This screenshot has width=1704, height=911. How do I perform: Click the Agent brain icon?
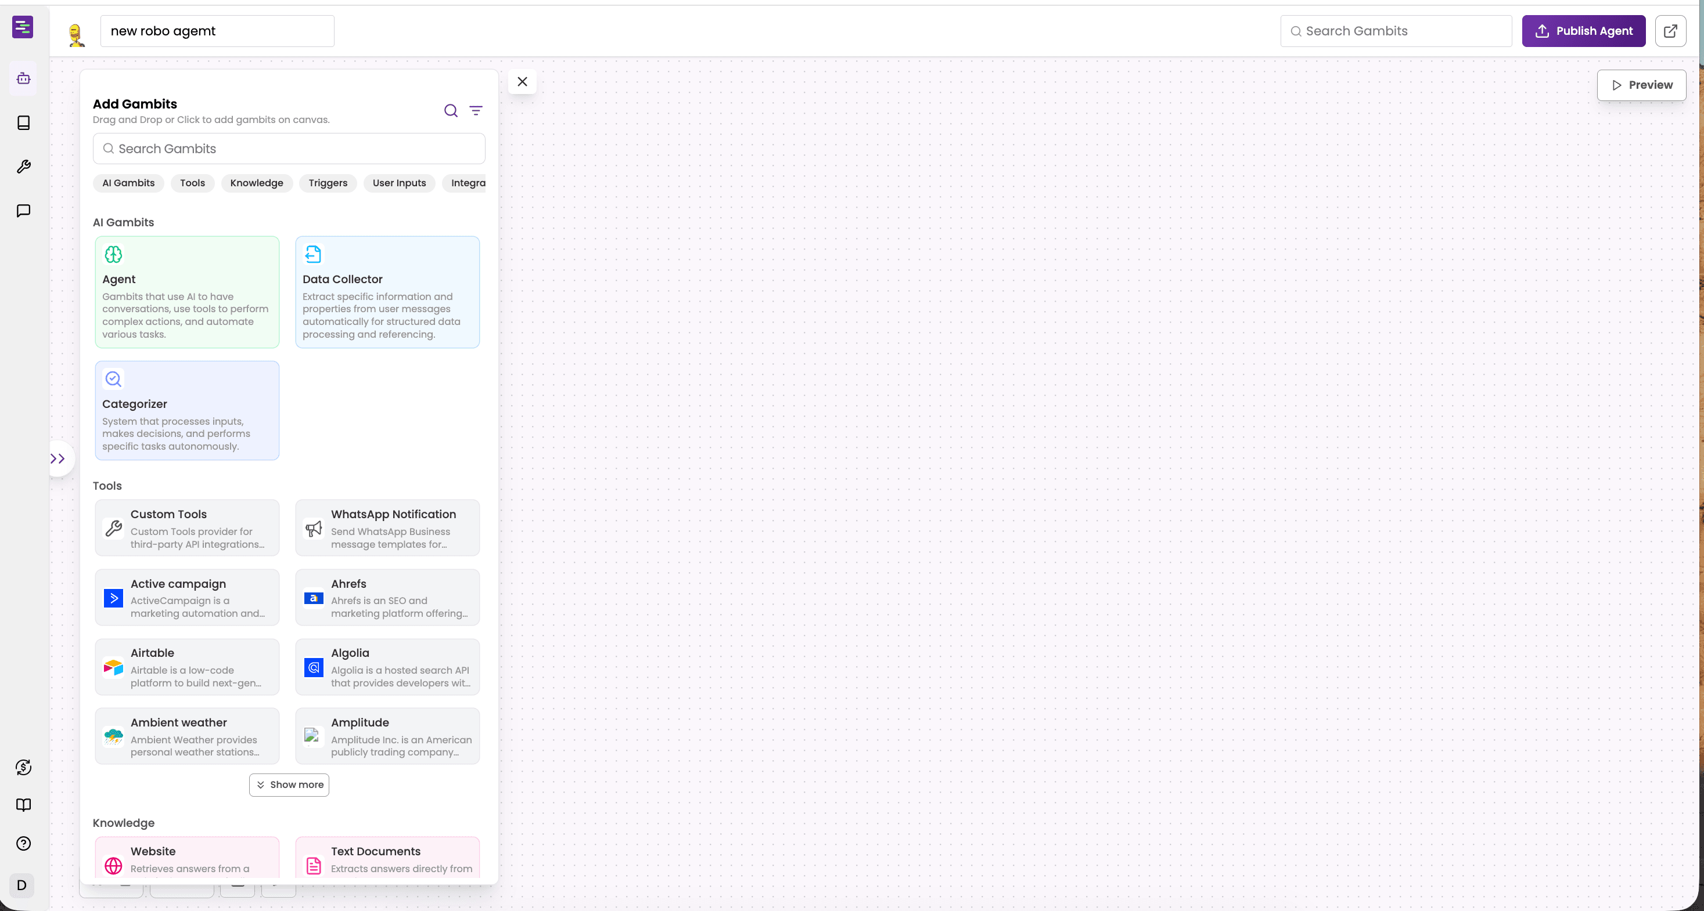point(113,255)
